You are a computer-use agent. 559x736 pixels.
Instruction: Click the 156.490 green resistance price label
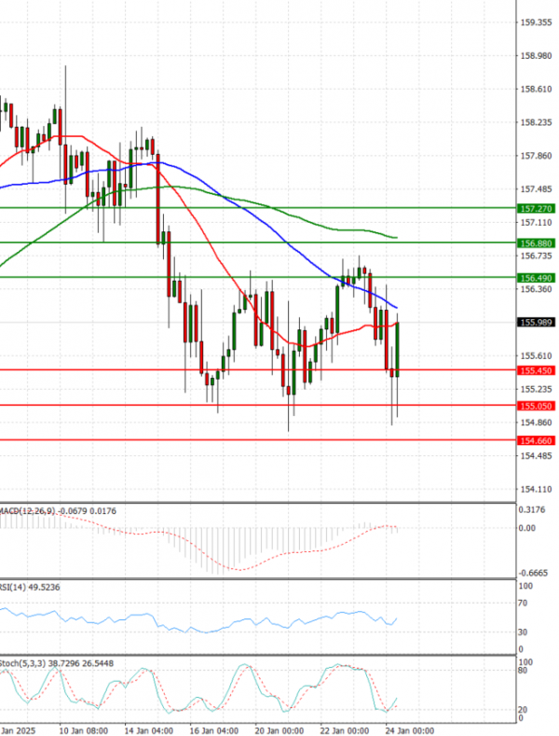(536, 278)
